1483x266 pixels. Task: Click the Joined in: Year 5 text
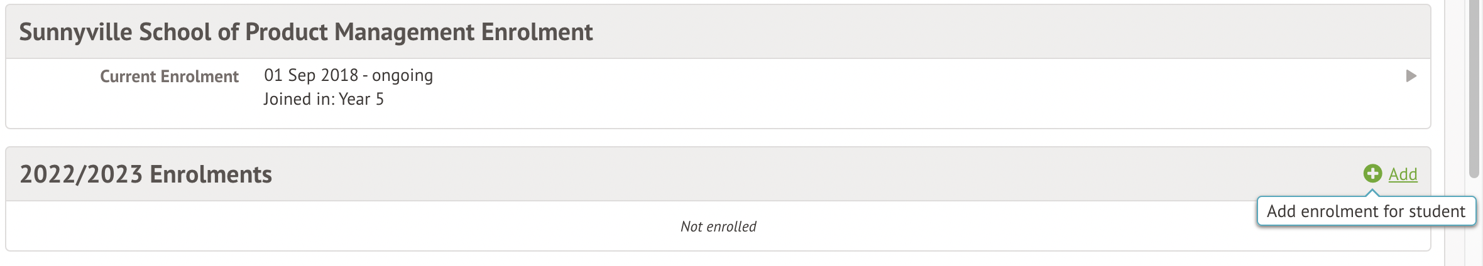[x=324, y=99]
